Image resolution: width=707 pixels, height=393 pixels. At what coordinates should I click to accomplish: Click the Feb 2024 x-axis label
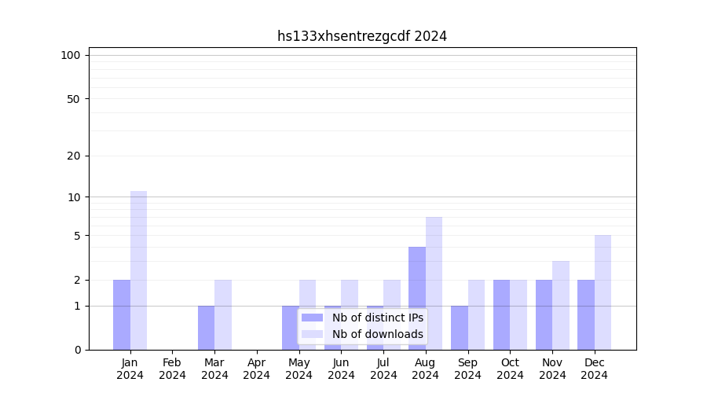pyautogui.click(x=172, y=369)
